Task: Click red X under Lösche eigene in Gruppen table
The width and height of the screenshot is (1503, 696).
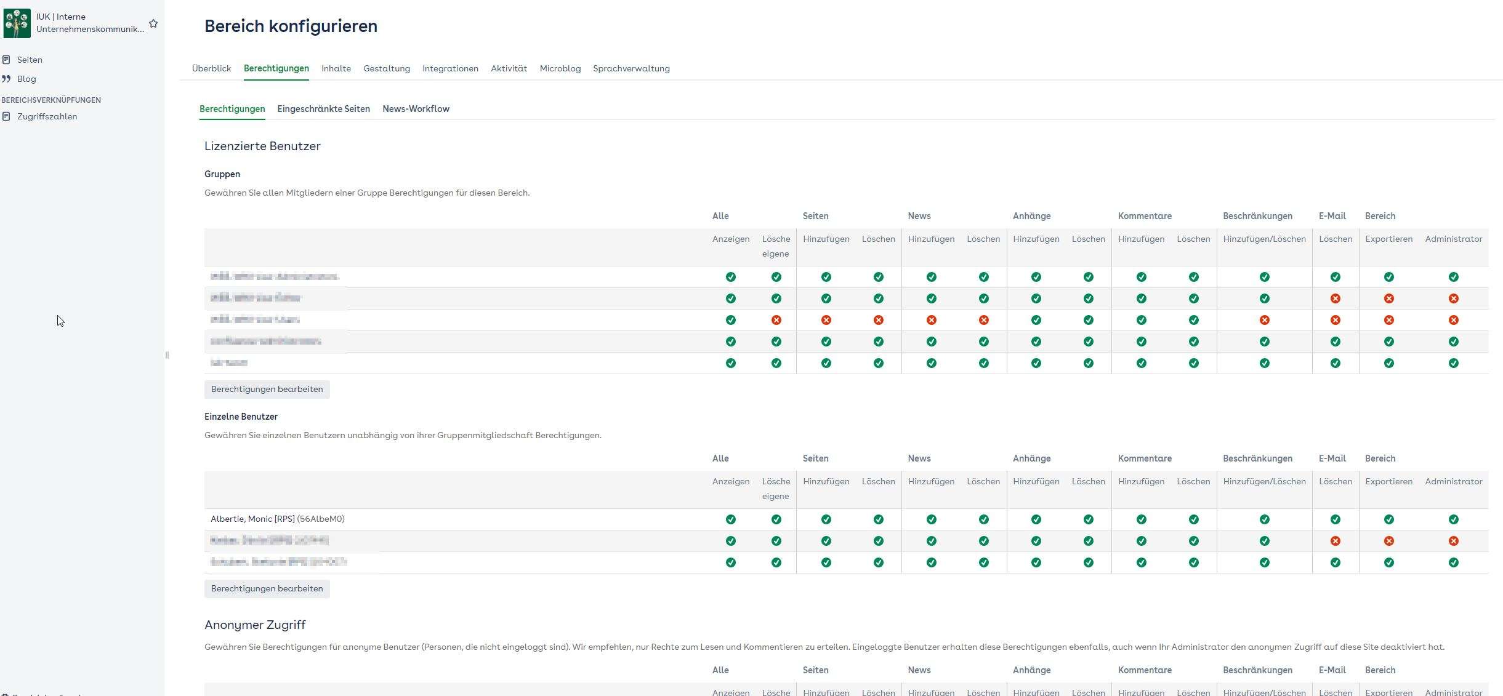Action: 776,320
